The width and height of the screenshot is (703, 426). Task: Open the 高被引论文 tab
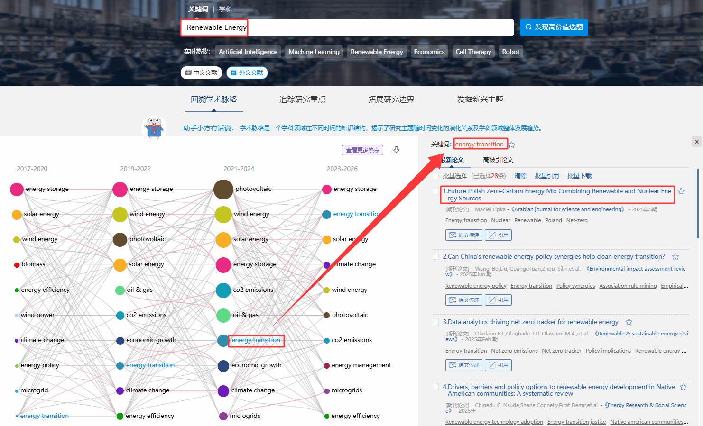[498, 160]
